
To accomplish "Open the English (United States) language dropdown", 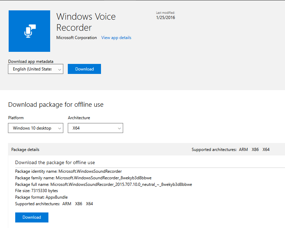I will [x=36, y=69].
